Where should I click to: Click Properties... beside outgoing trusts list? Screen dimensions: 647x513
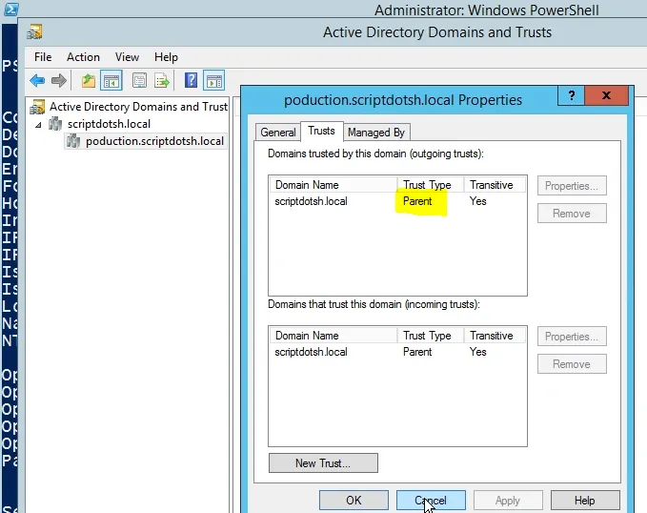click(x=572, y=186)
